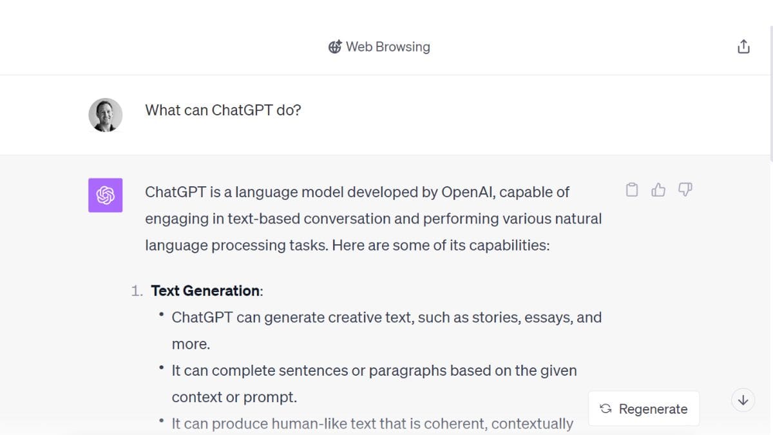Click the circular down-arrow near Regenerate
773x435 pixels.
(x=743, y=400)
